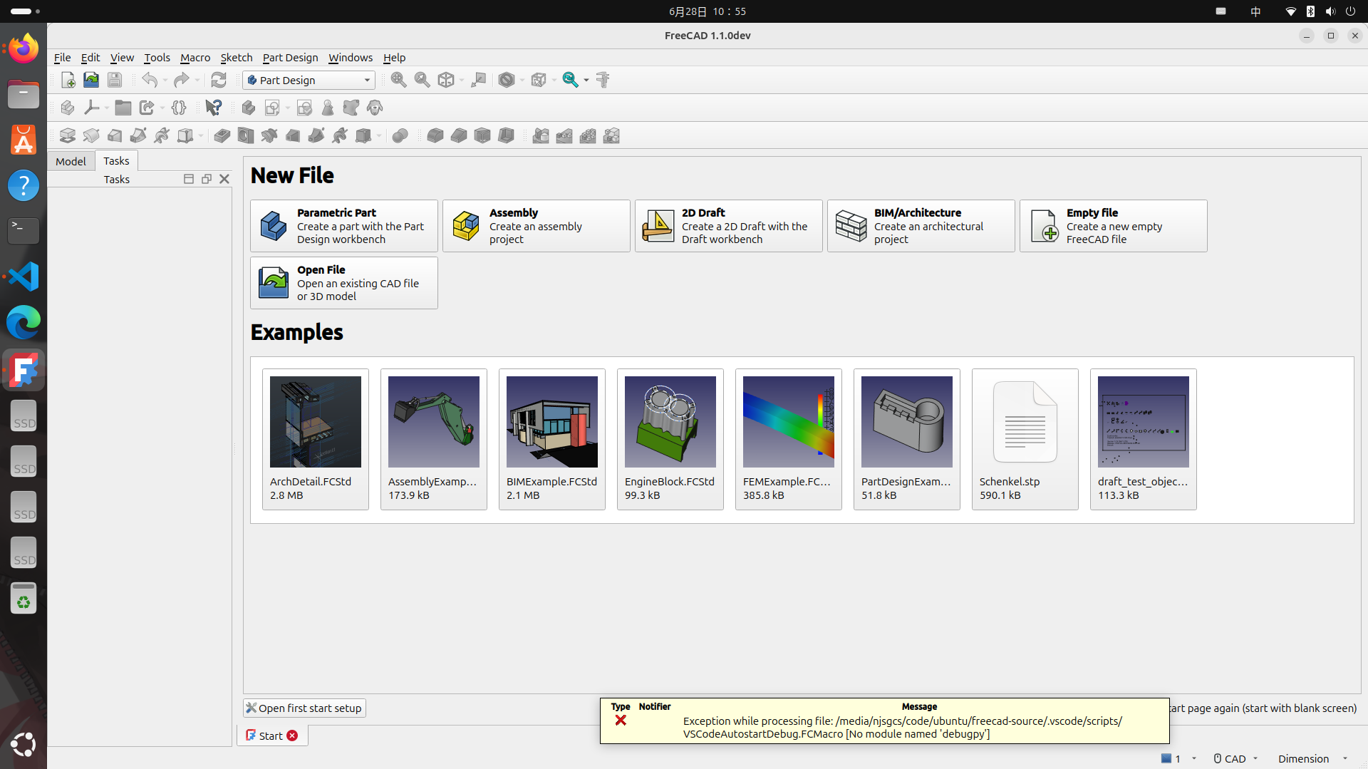Open the Part Design workbench selector
This screenshot has height=769, width=1368.
[x=308, y=80]
